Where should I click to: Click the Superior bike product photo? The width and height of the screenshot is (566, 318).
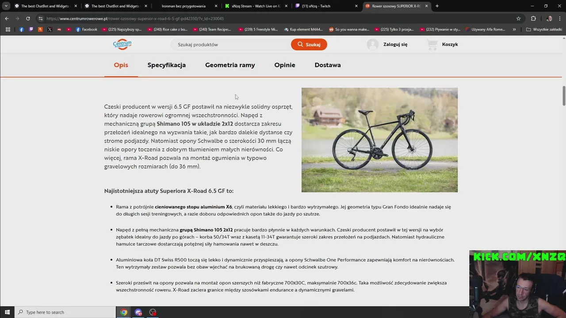[379, 140]
